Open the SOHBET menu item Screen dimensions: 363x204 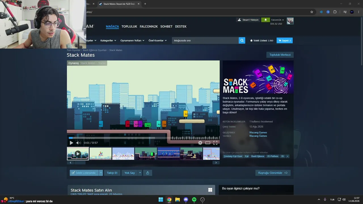click(x=166, y=27)
